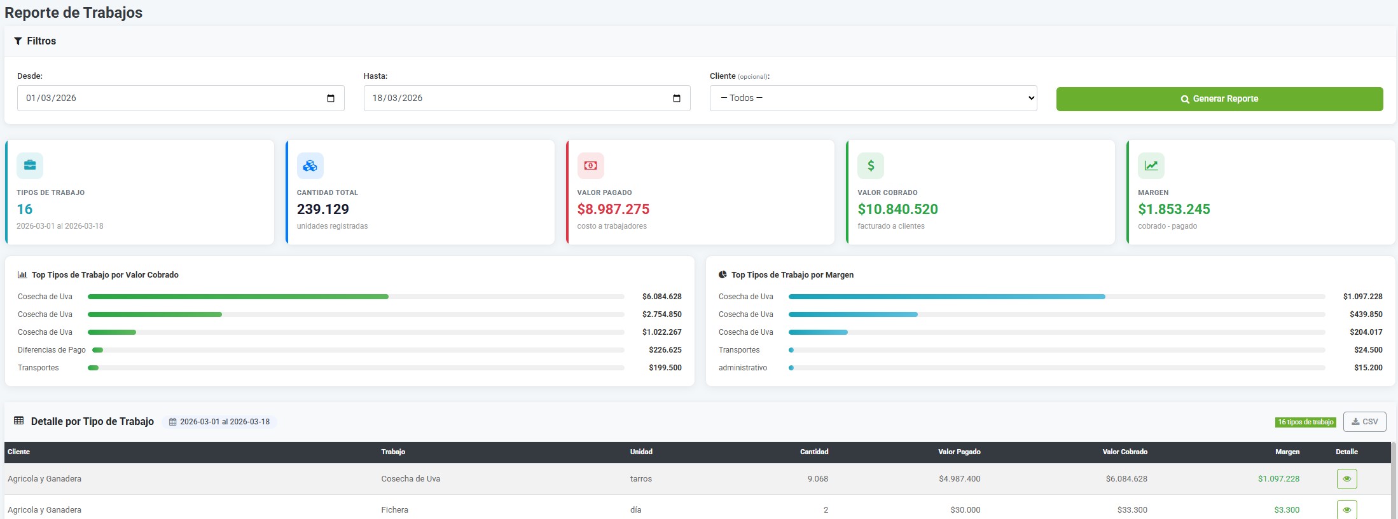Viewport: 1398px width, 519px height.
Task: Click the Reporte de Trabajos page title
Action: [74, 13]
